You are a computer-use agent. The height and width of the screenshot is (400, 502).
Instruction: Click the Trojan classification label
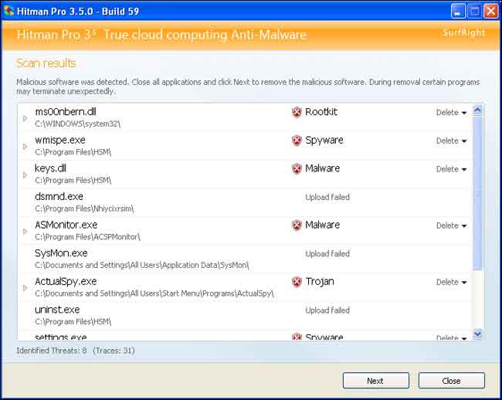pyautogui.click(x=320, y=282)
